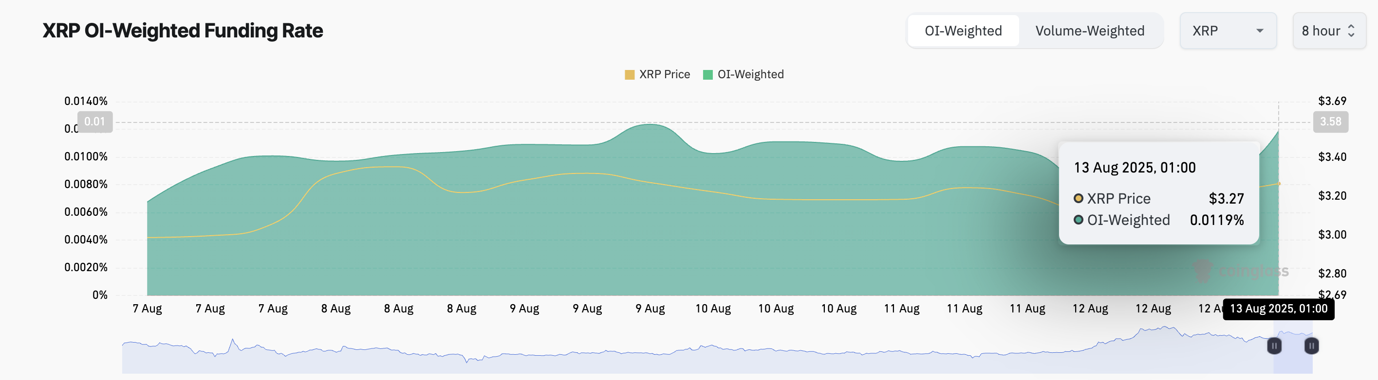The width and height of the screenshot is (1378, 380).
Task: Click the XRP dropdown arrow
Action: click(1260, 31)
